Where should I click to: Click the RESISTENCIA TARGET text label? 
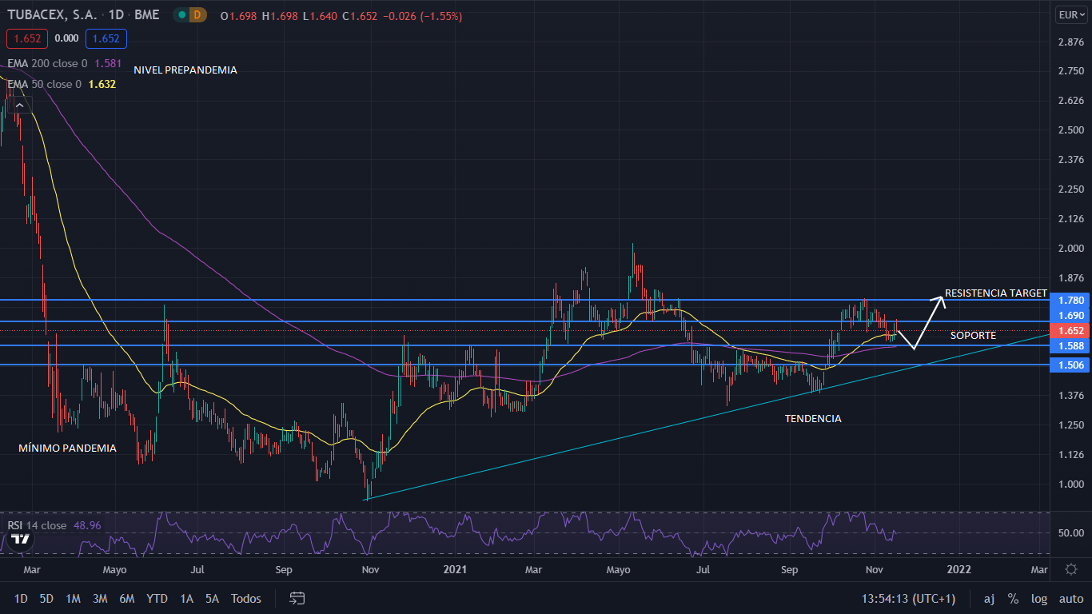click(x=995, y=293)
